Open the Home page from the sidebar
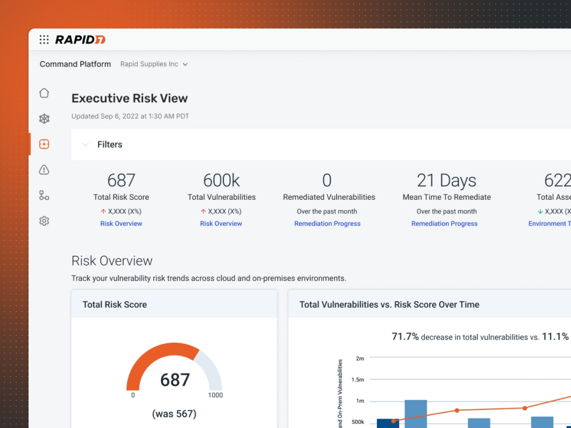571x428 pixels. 44,93
